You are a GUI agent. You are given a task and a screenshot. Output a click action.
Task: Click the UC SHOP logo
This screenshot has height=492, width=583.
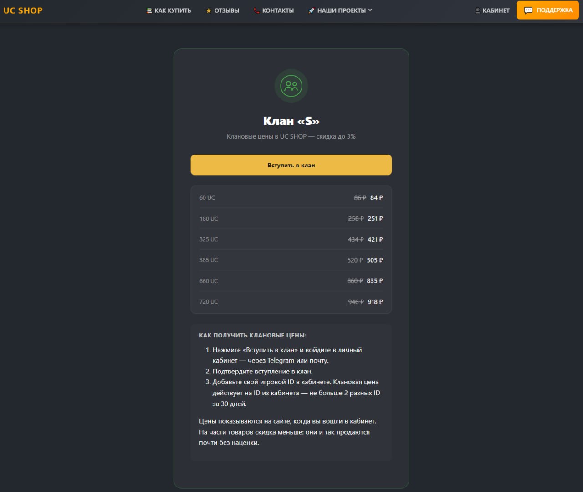[x=23, y=10]
